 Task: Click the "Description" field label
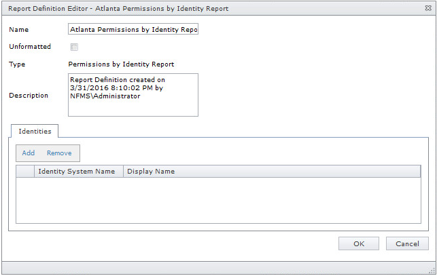tap(29, 96)
